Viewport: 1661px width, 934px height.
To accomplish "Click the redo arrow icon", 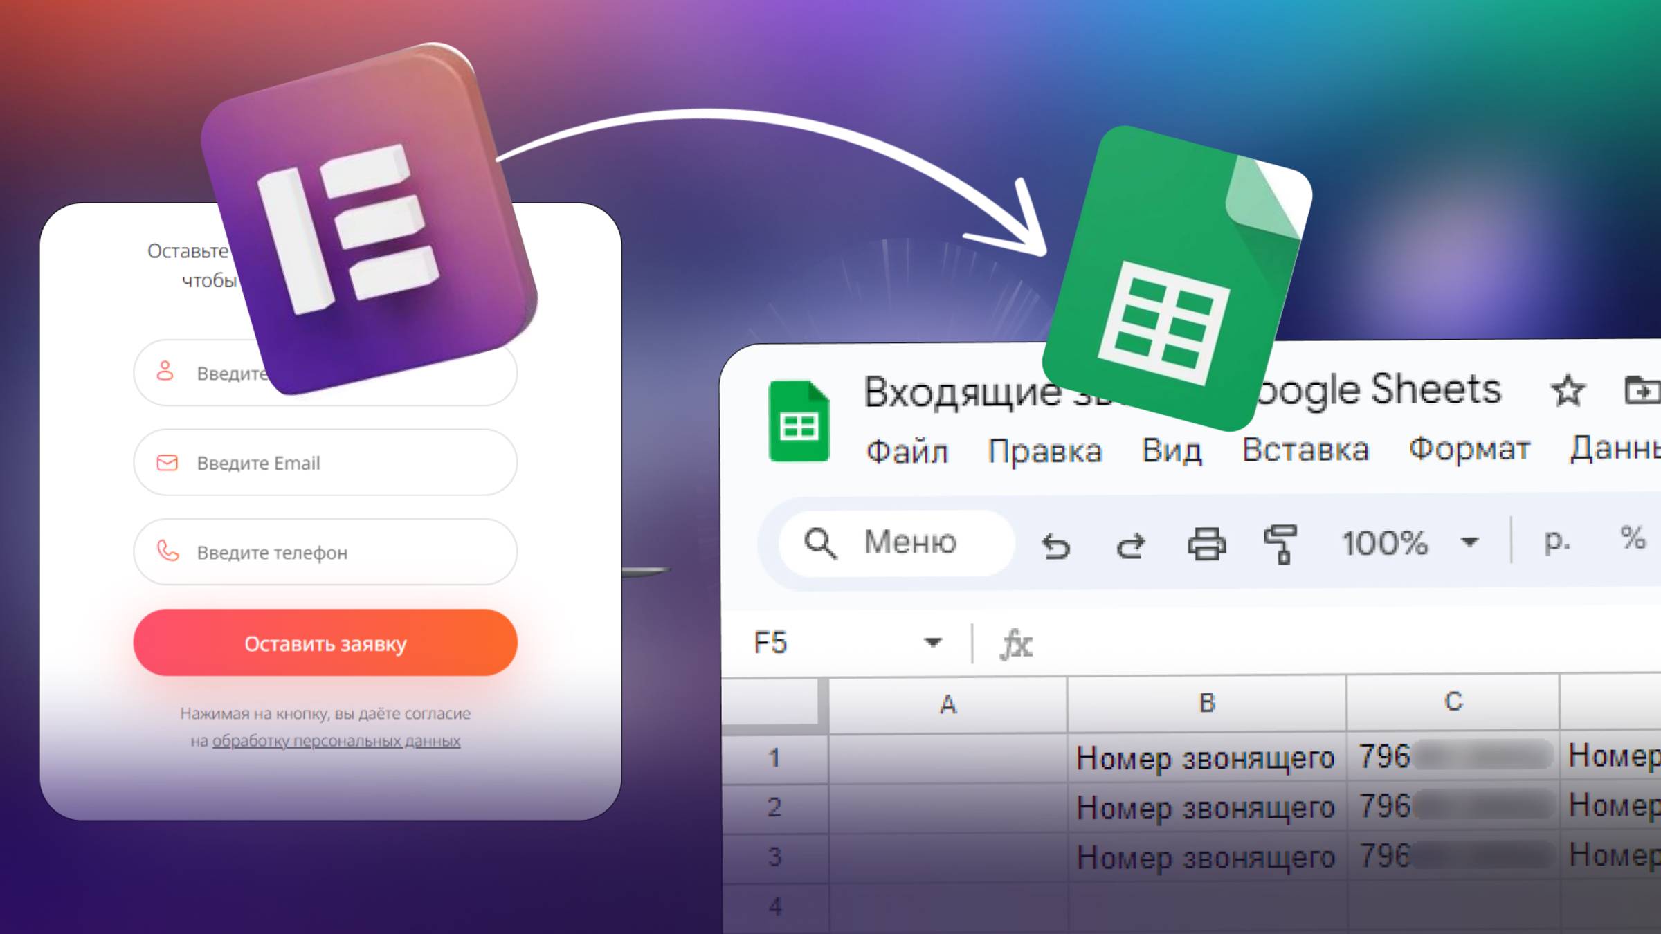I will [1131, 545].
